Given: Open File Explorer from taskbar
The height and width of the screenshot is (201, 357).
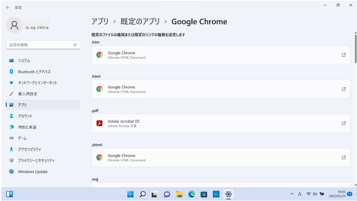Looking at the screenshot, I should (179, 194).
